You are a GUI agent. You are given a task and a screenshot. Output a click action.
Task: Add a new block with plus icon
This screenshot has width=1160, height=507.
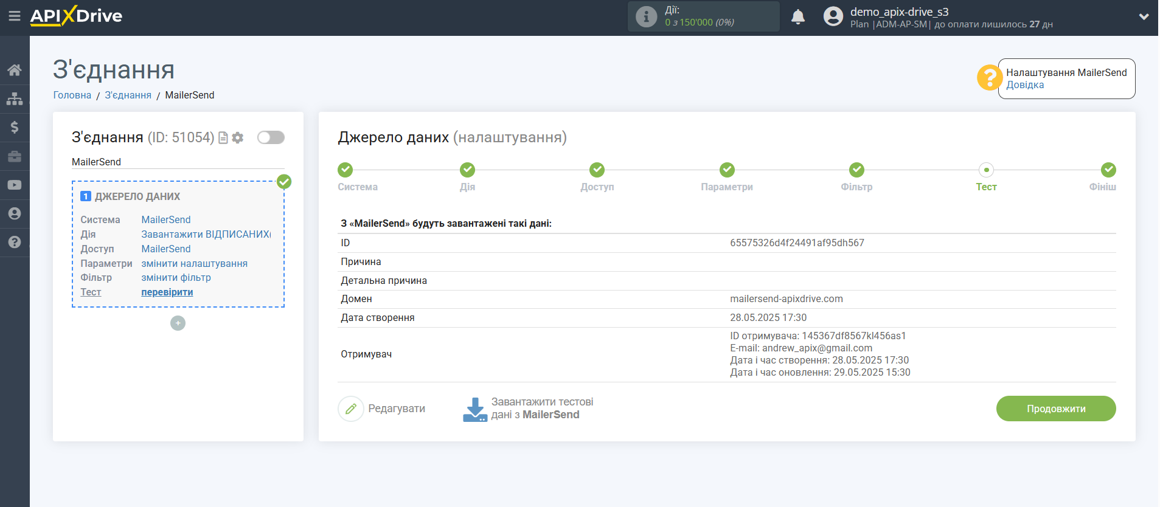point(178,323)
